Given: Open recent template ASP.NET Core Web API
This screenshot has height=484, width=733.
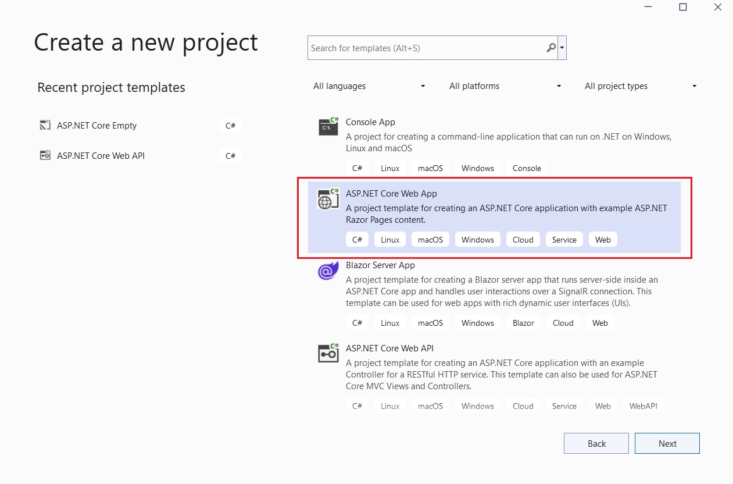Looking at the screenshot, I should click(x=101, y=155).
